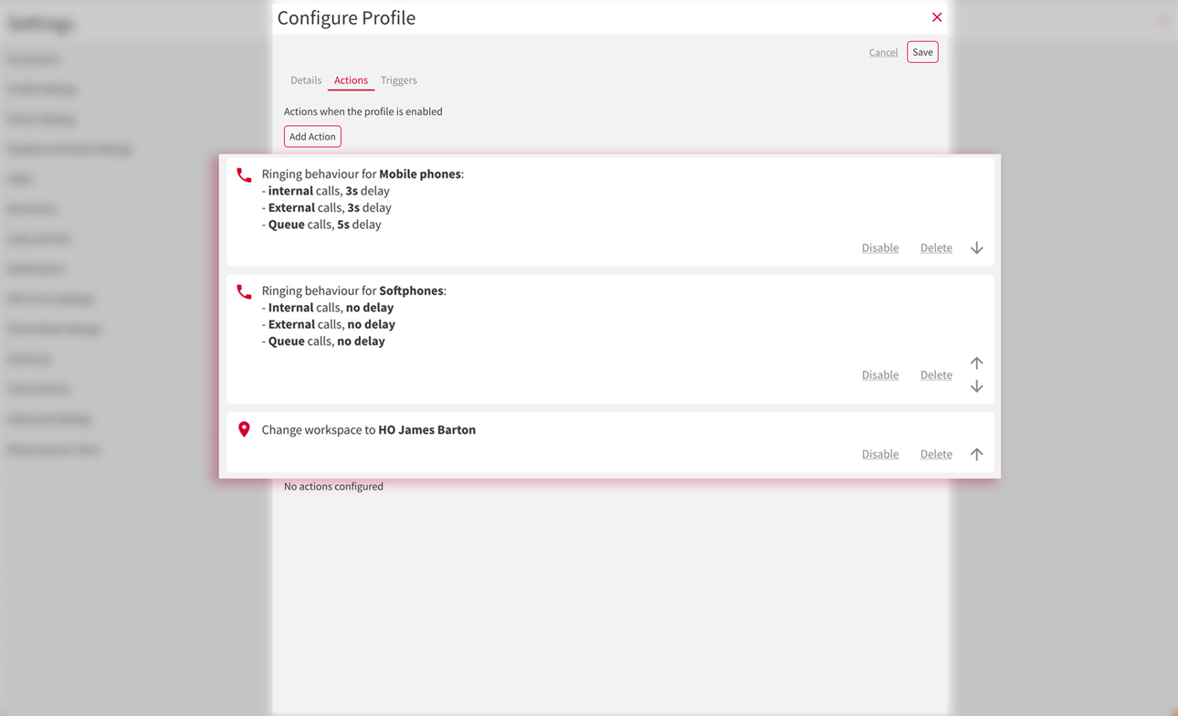Disable the Mobile phones ringing action
Image resolution: width=1178 pixels, height=716 pixels.
tap(880, 247)
